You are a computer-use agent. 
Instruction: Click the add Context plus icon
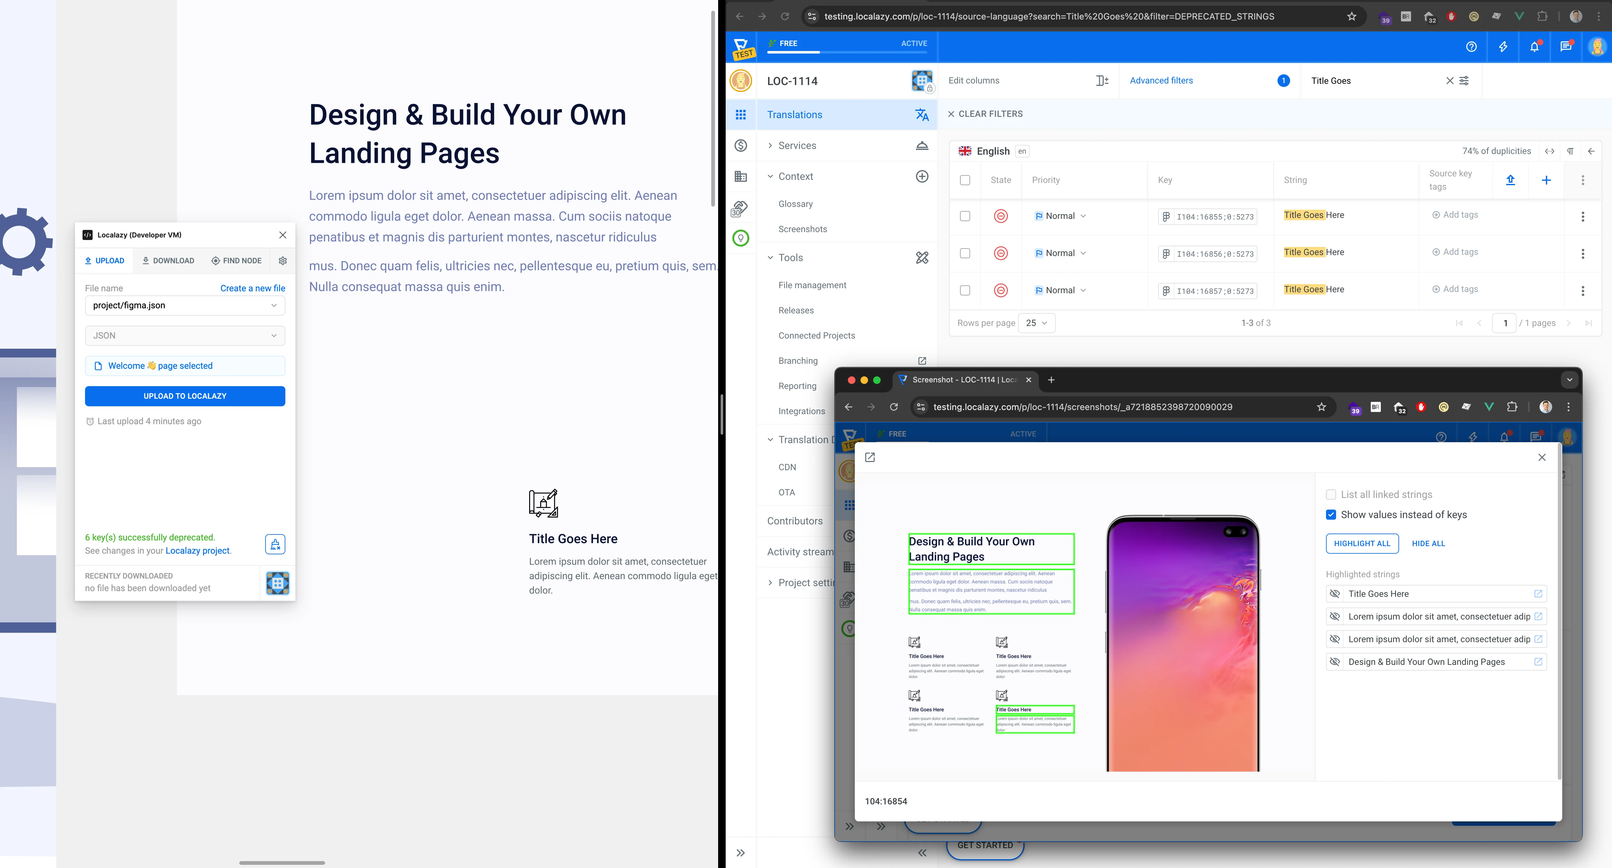point(922,176)
